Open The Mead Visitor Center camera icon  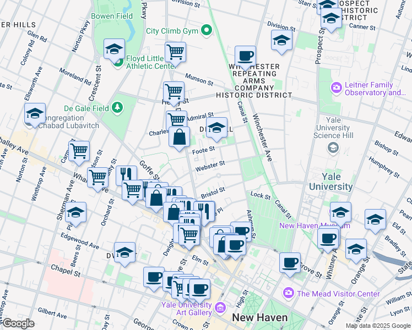[289, 293]
